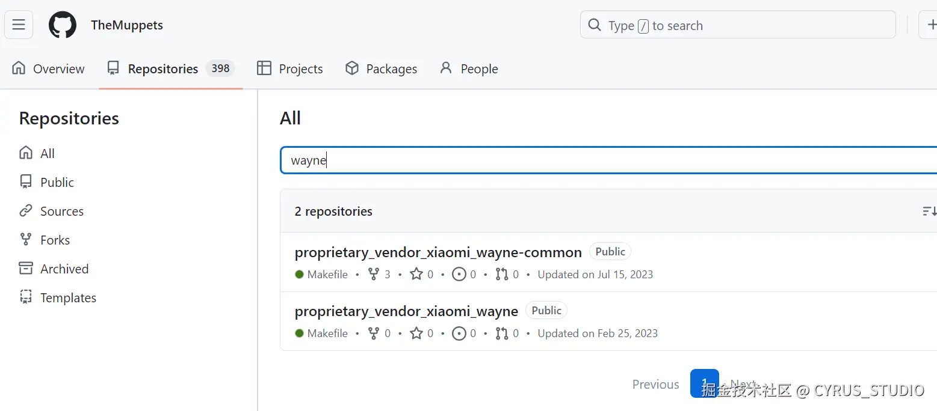
Task: Click the plus create-new button
Action: point(930,25)
